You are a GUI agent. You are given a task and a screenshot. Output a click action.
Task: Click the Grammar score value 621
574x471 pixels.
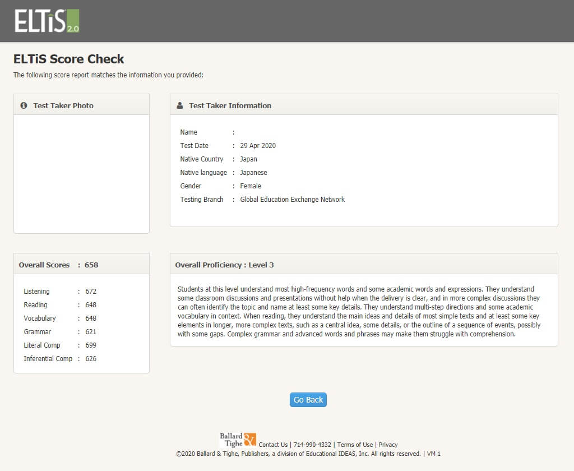[x=91, y=332]
